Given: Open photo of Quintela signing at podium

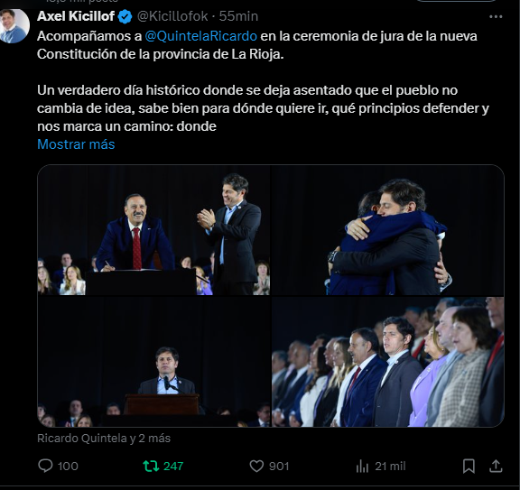Looking at the screenshot, I should tap(153, 230).
